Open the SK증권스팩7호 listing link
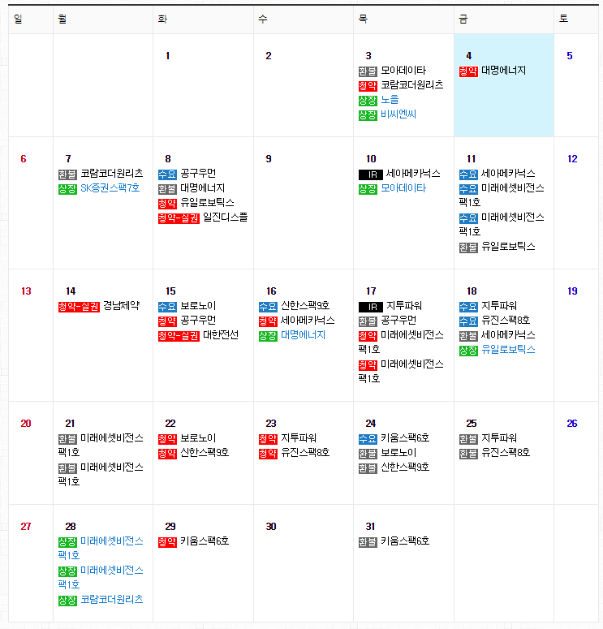This screenshot has height=629, width=603. click(110, 188)
